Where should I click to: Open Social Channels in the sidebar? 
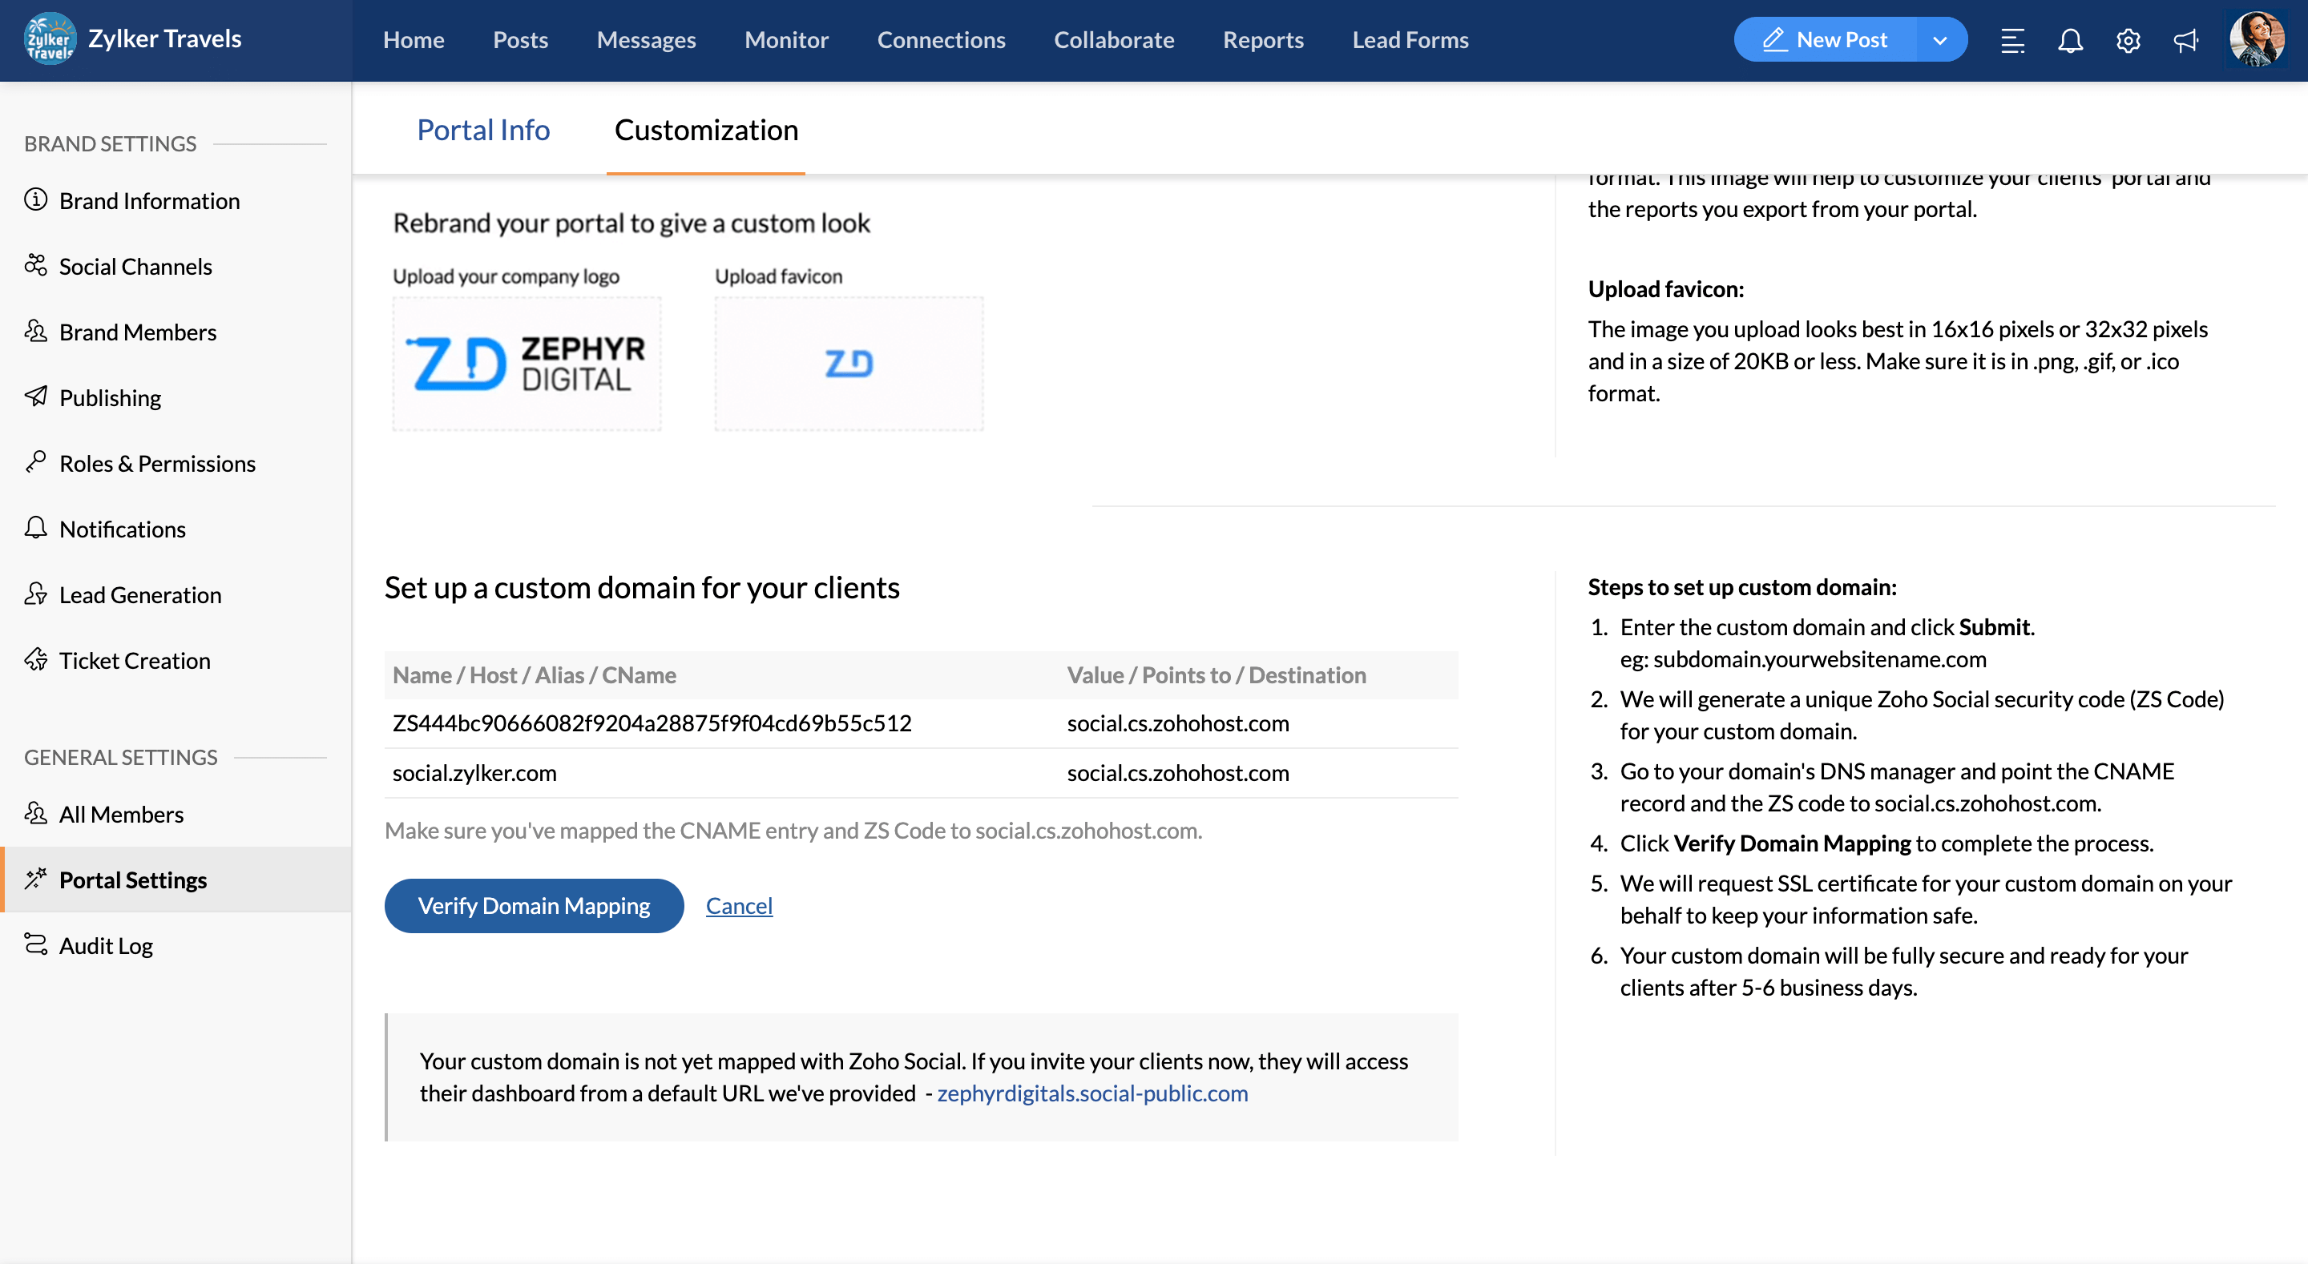[x=135, y=266]
